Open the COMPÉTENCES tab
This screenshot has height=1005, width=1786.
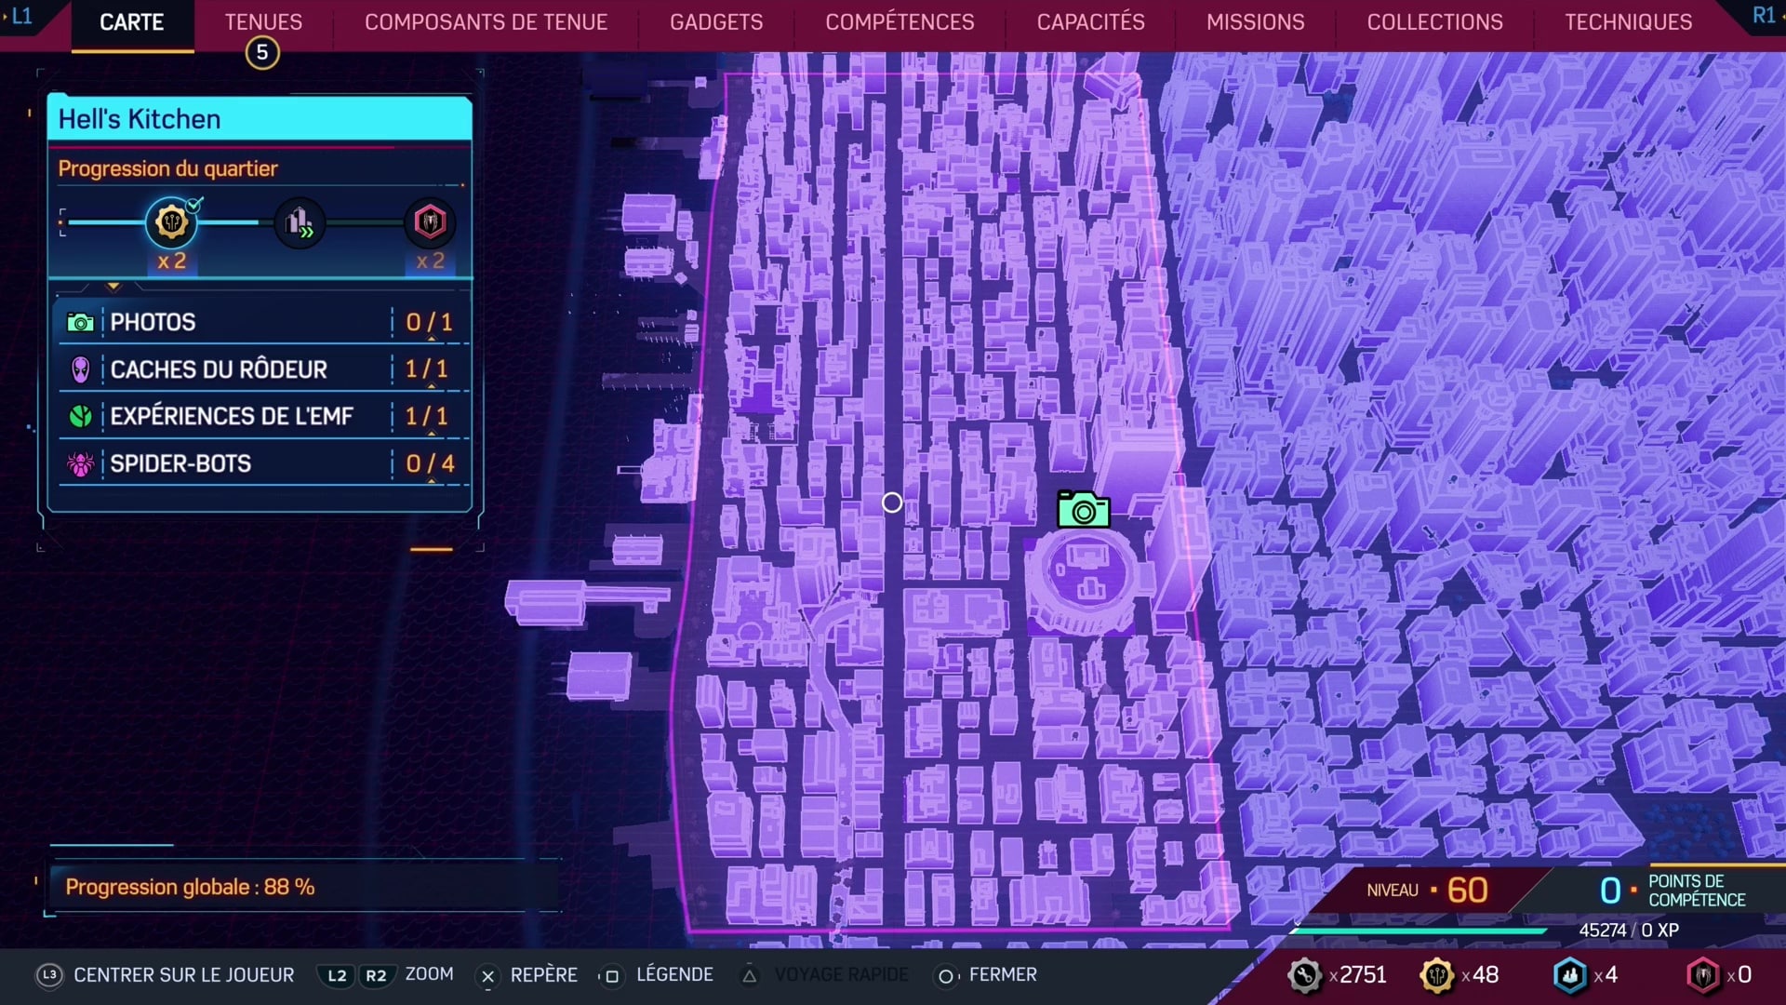pos(900,22)
